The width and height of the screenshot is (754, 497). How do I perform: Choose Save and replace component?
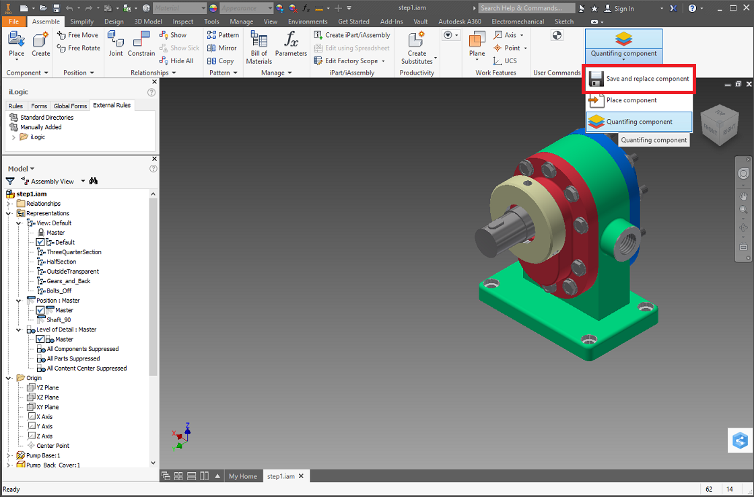(639, 79)
